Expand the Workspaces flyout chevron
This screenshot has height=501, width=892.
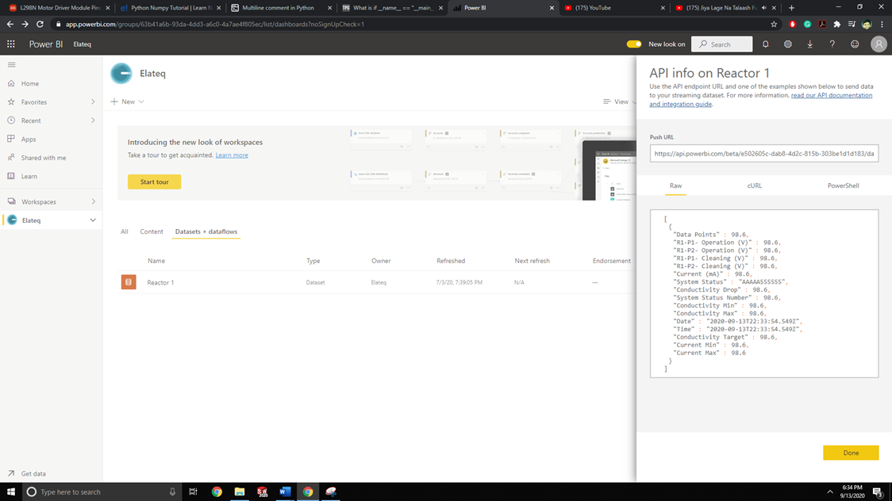point(93,201)
